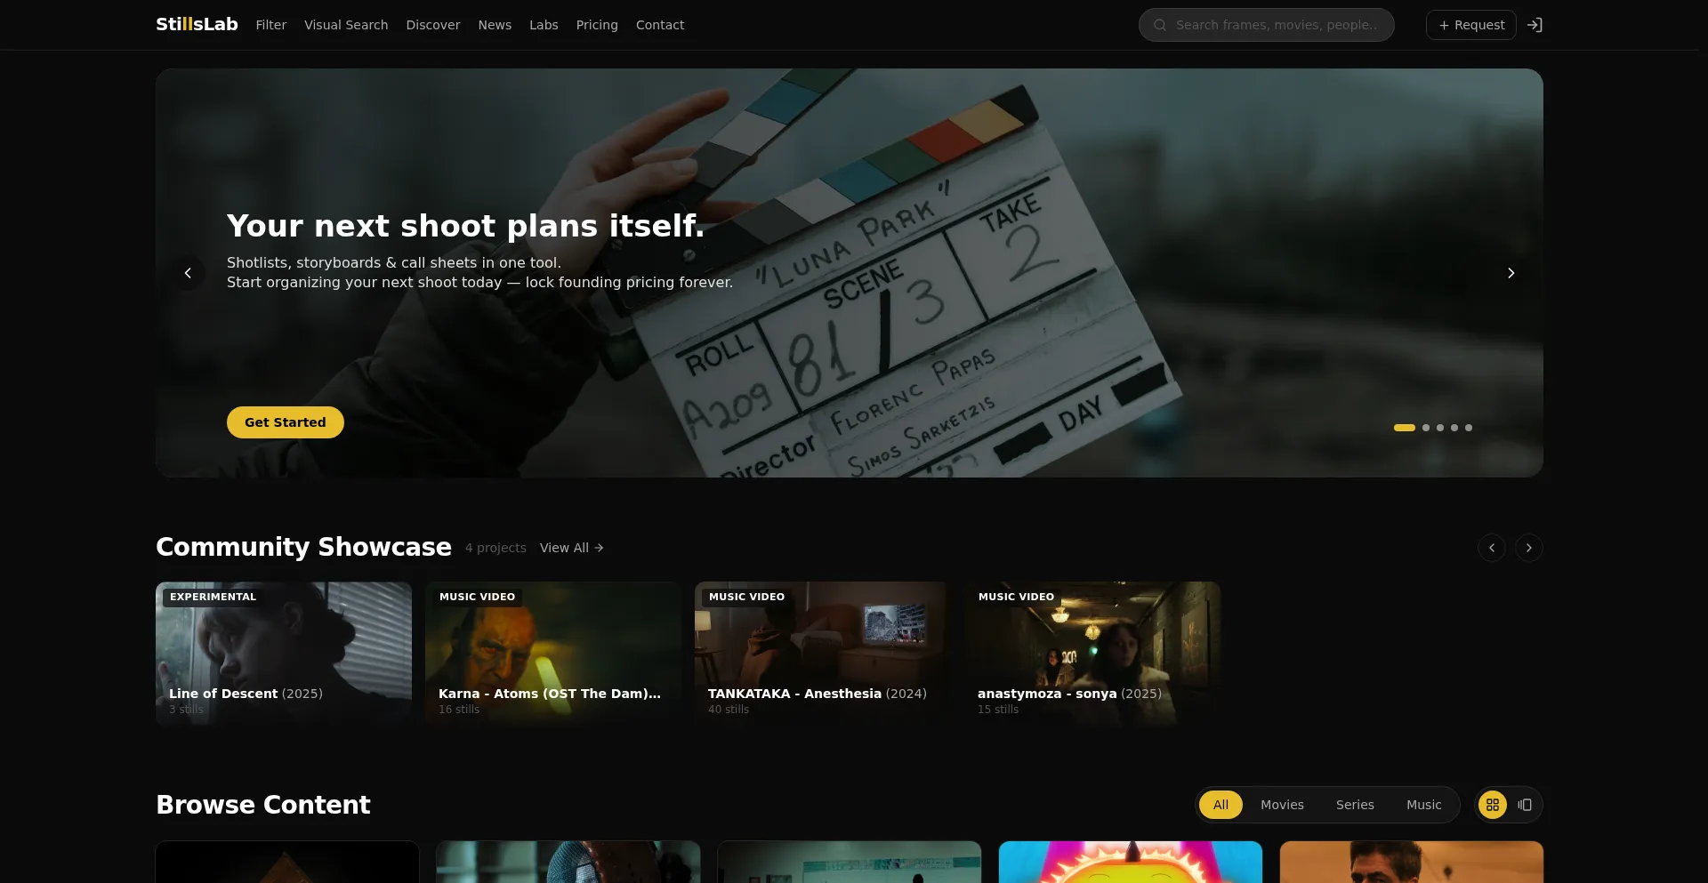Image resolution: width=1708 pixels, height=883 pixels.
Task: Filter Browse Content by Music
Action: tap(1423, 805)
